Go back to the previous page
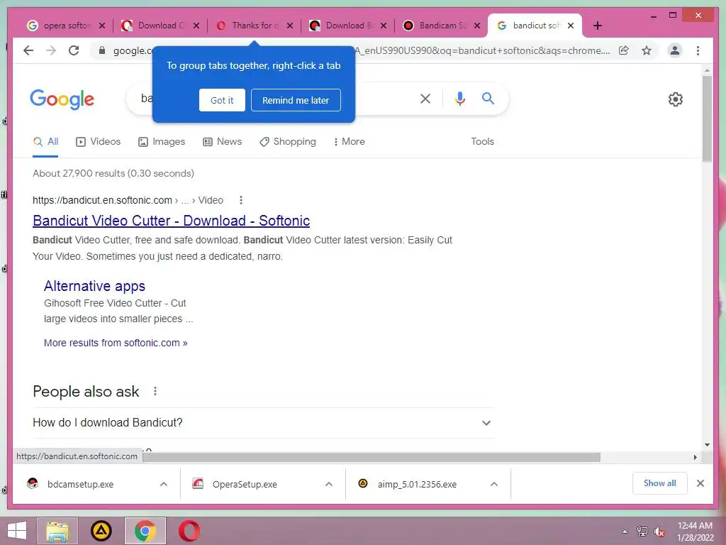 pos(28,50)
